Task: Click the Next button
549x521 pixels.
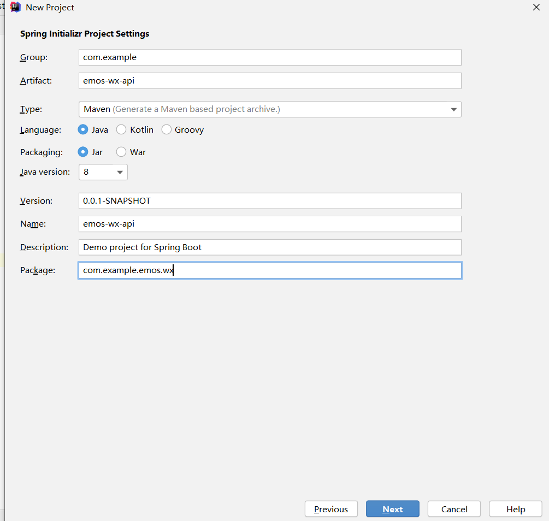Action: (392, 509)
